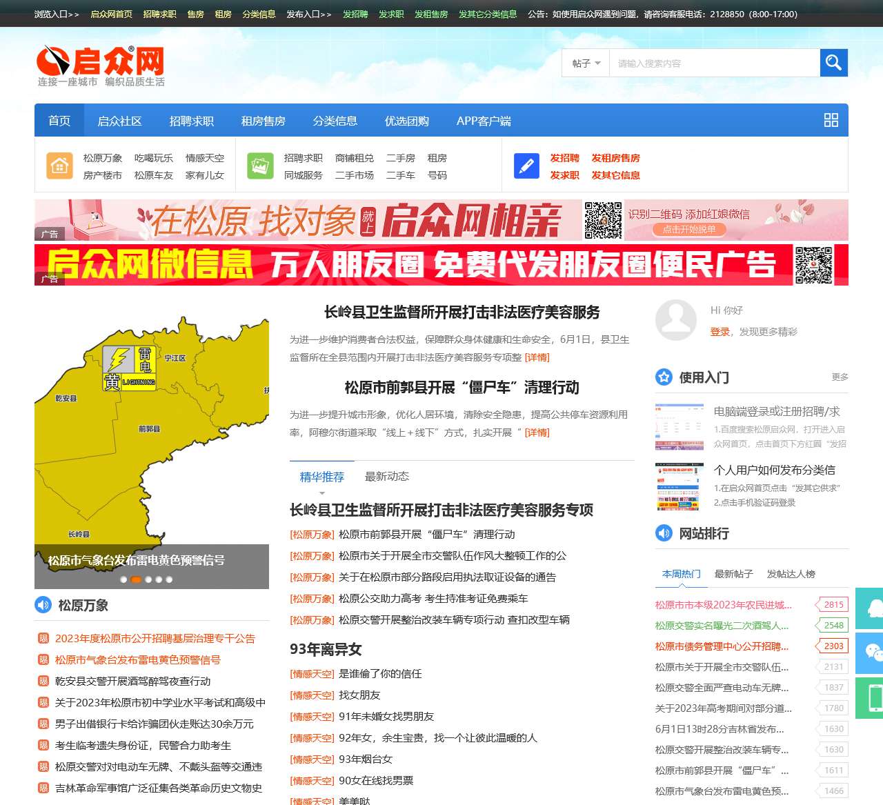Image resolution: width=883 pixels, height=805 pixels.
Task: Select the last carousel dot indicator
Action: tap(169, 579)
